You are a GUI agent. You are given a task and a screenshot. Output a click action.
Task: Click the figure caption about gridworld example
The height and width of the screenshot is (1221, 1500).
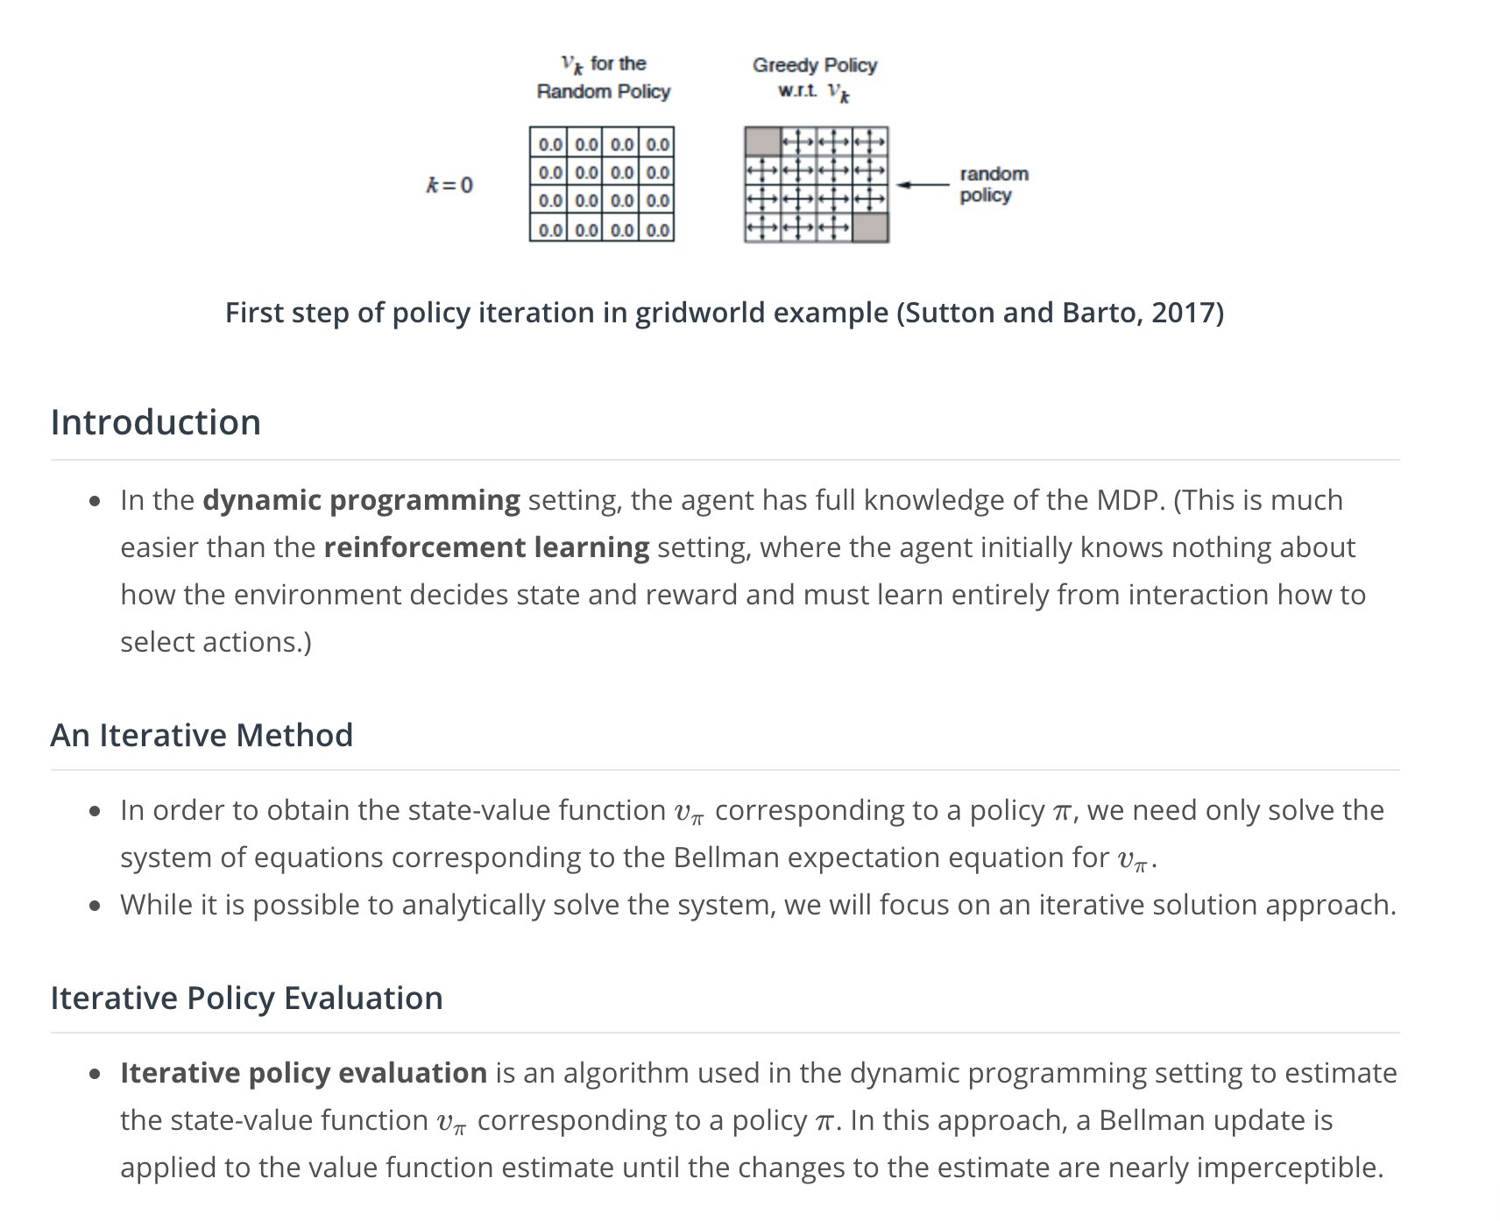pos(725,313)
